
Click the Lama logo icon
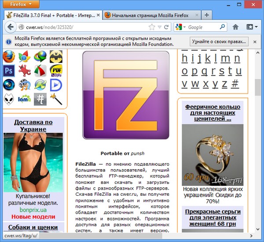[x=24, y=98]
